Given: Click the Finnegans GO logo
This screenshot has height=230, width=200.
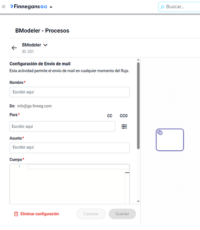Looking at the screenshot, I should click(x=29, y=6).
